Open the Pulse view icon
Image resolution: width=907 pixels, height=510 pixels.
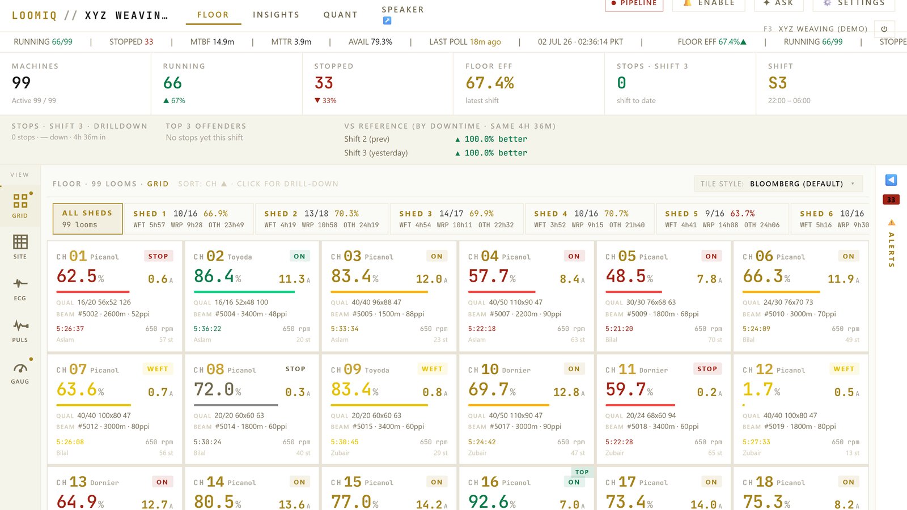point(20,325)
